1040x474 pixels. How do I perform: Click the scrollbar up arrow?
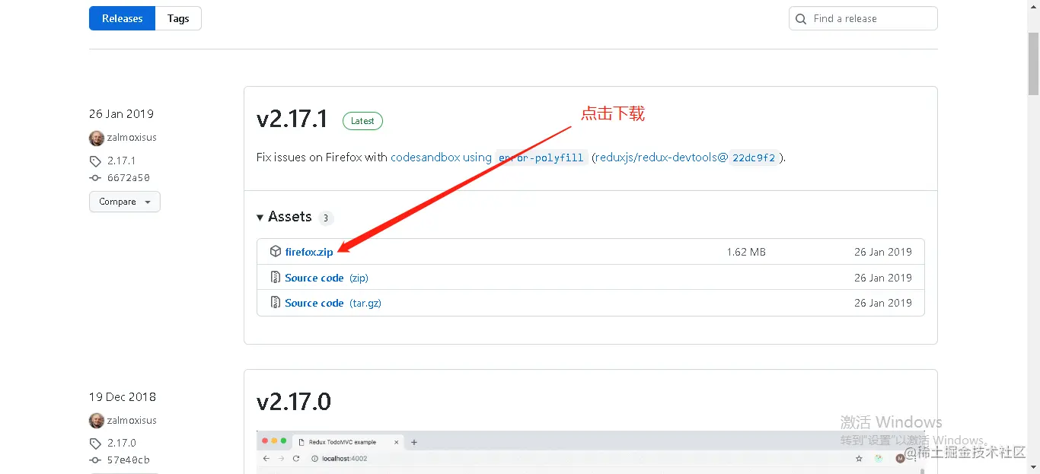point(1033,6)
